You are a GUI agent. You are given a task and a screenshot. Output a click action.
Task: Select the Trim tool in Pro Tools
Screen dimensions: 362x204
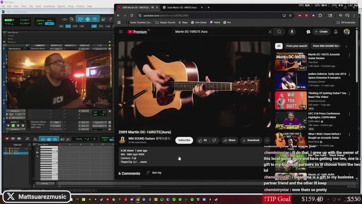pos(80,19)
